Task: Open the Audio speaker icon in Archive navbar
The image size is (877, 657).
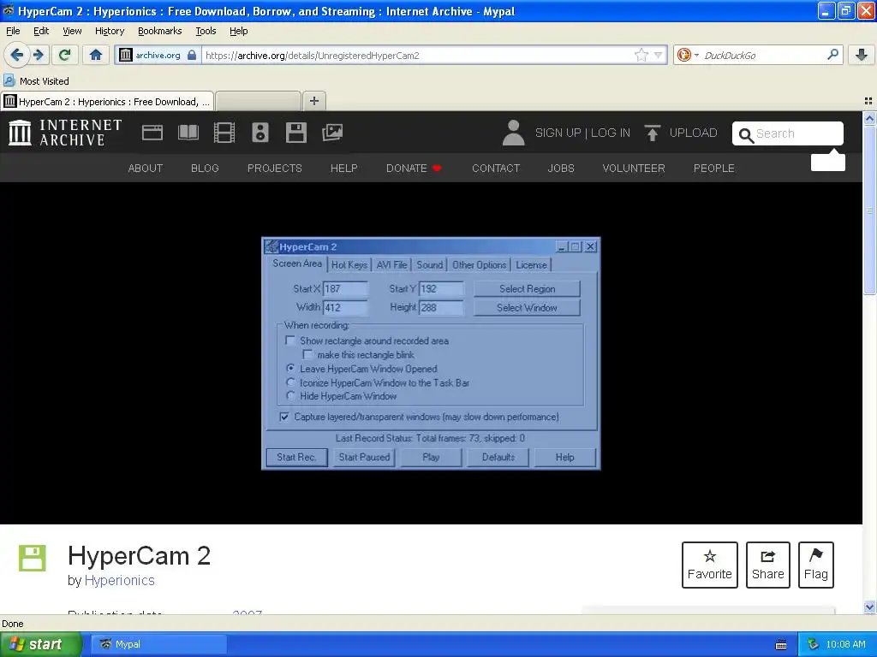Action: pyautogui.click(x=260, y=133)
